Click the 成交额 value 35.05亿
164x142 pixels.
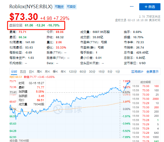coord(98,37)
